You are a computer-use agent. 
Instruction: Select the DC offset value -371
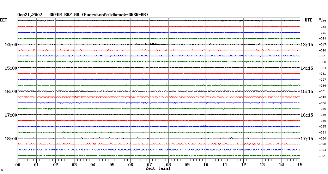(x=323, y=156)
